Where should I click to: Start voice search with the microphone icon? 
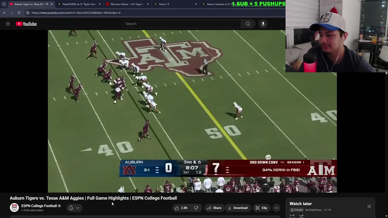pos(263,24)
